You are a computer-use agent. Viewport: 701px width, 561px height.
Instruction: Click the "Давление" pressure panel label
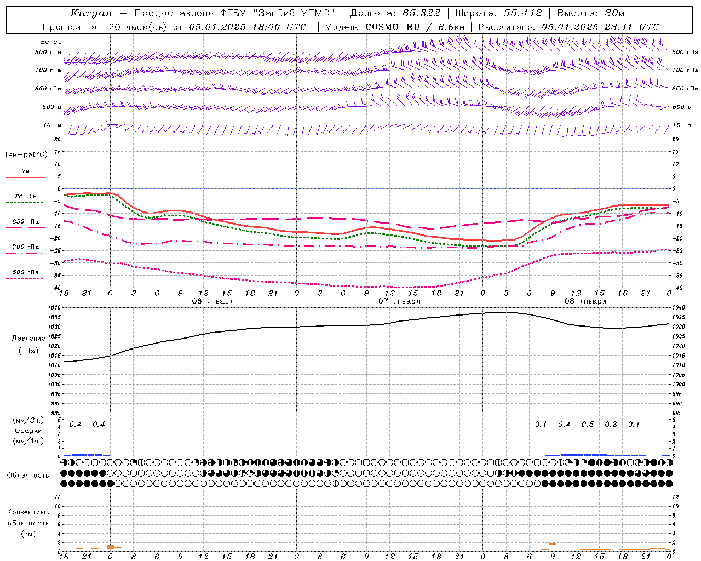click(x=28, y=339)
